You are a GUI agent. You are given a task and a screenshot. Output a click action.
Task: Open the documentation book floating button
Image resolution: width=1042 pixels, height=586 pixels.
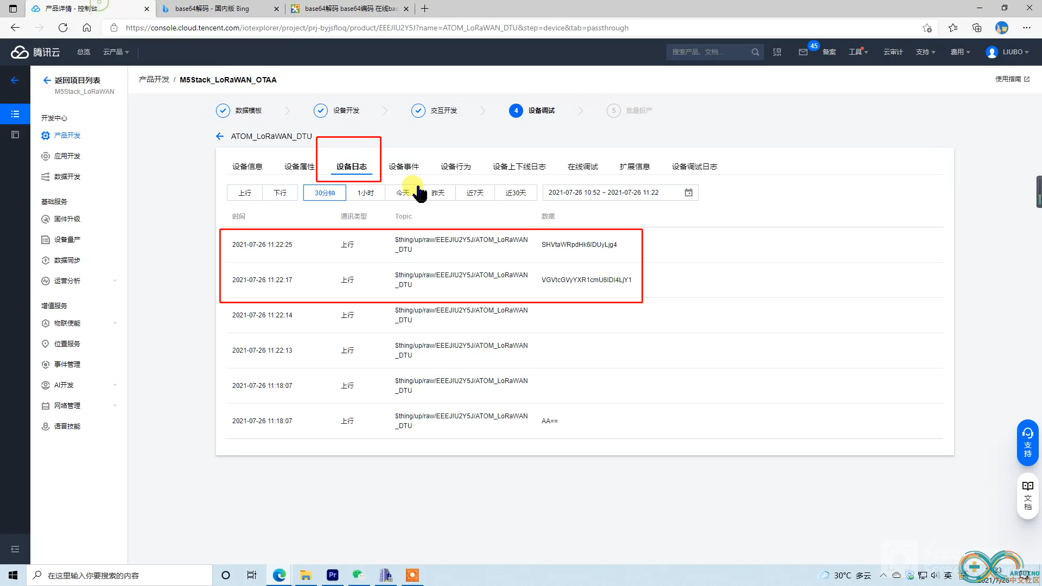[x=1028, y=496]
